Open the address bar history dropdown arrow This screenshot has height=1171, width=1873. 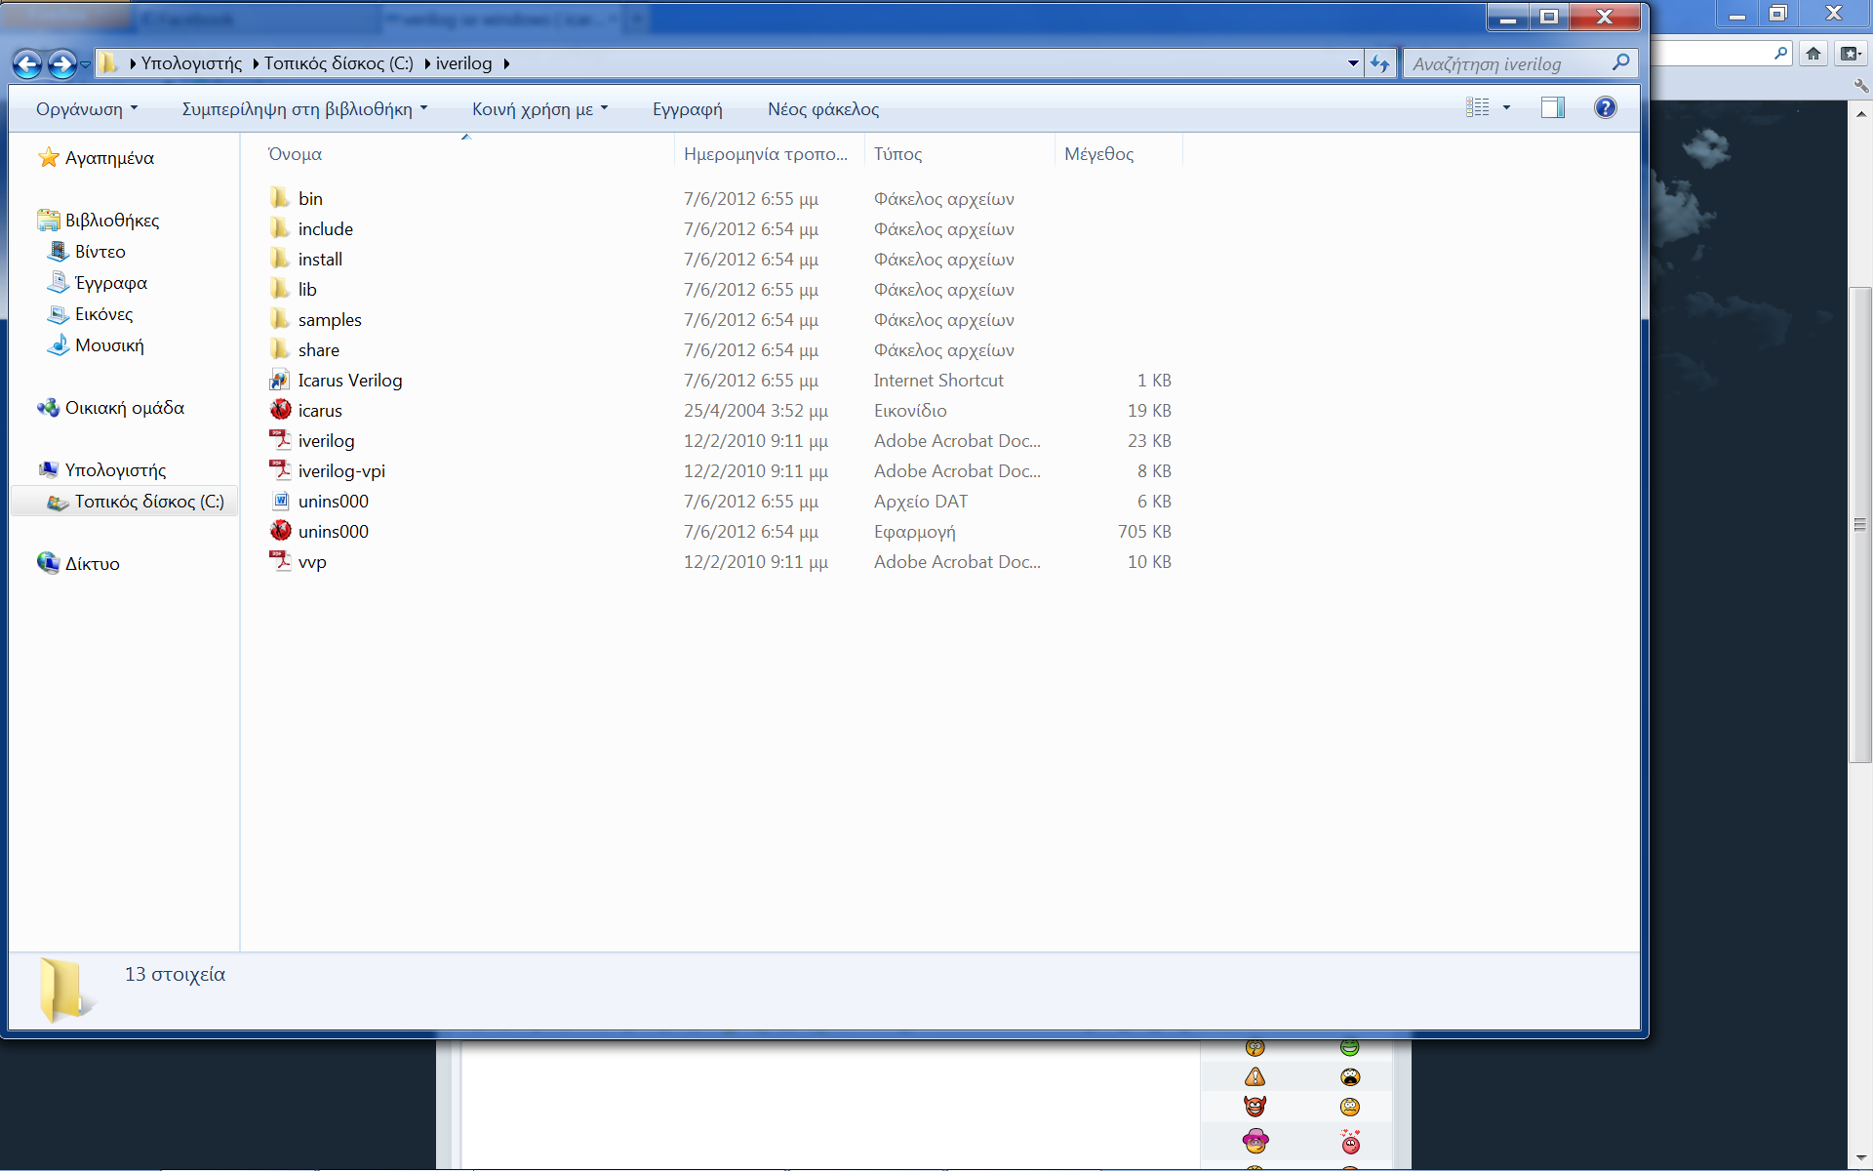[1353, 63]
